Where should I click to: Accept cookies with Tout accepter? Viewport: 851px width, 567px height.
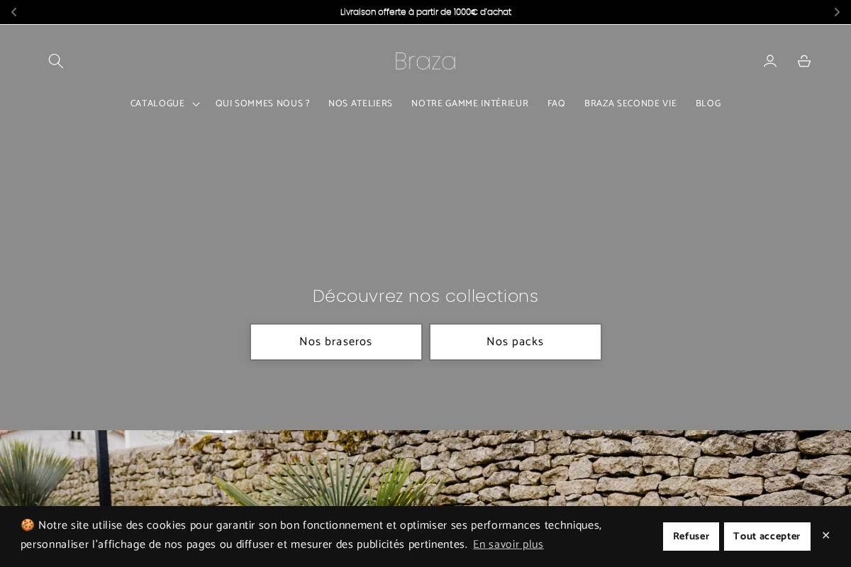(x=767, y=537)
